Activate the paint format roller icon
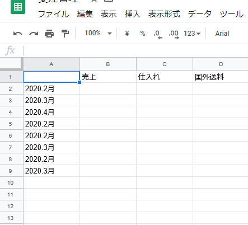The width and height of the screenshot is (248, 225). (65, 34)
